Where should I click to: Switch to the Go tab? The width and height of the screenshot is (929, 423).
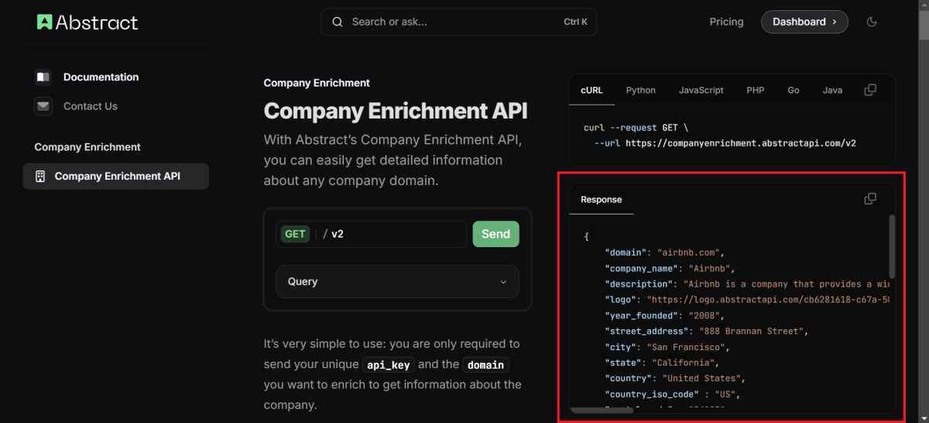(x=794, y=90)
